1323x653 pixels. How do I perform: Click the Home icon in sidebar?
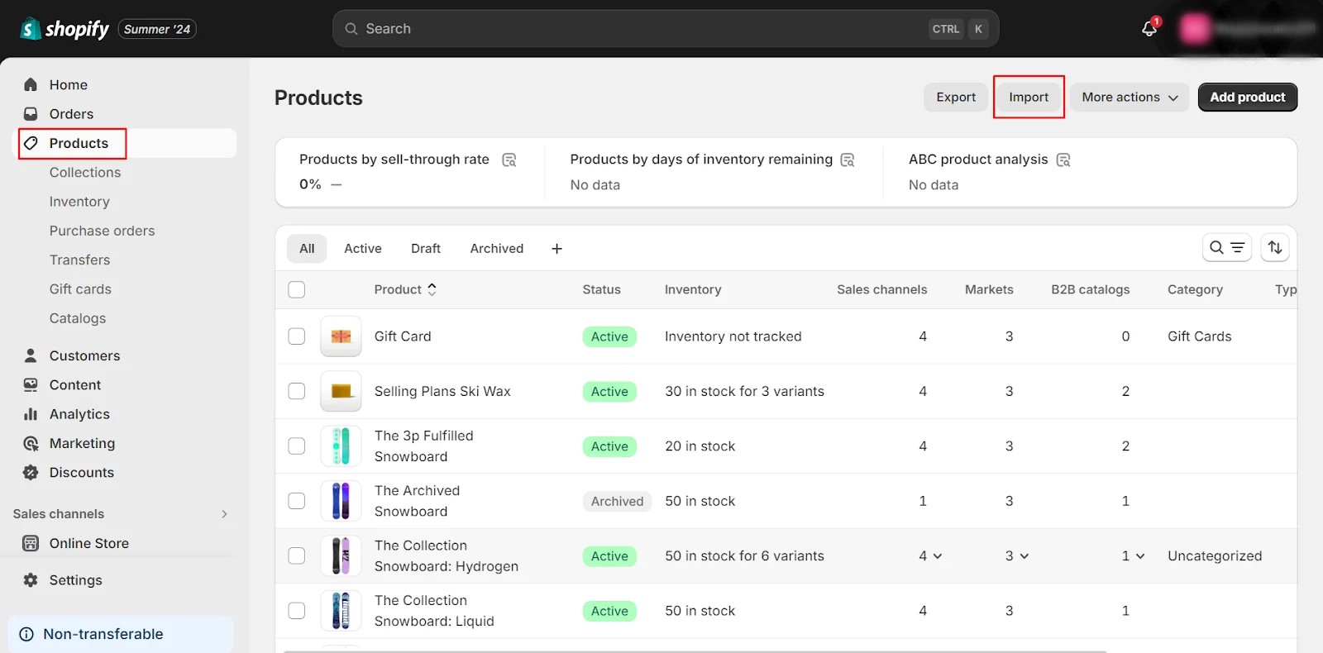pyautogui.click(x=31, y=84)
